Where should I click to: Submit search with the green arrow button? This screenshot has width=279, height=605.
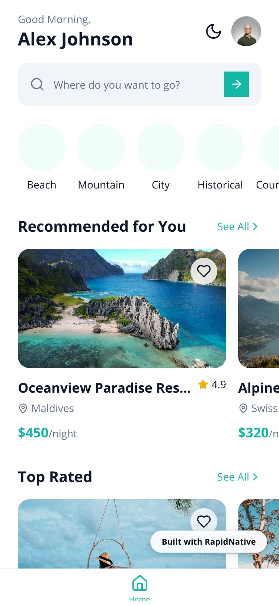click(236, 84)
